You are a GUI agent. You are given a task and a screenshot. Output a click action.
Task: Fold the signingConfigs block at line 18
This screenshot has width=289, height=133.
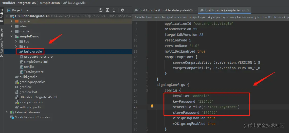[x=147, y=85]
